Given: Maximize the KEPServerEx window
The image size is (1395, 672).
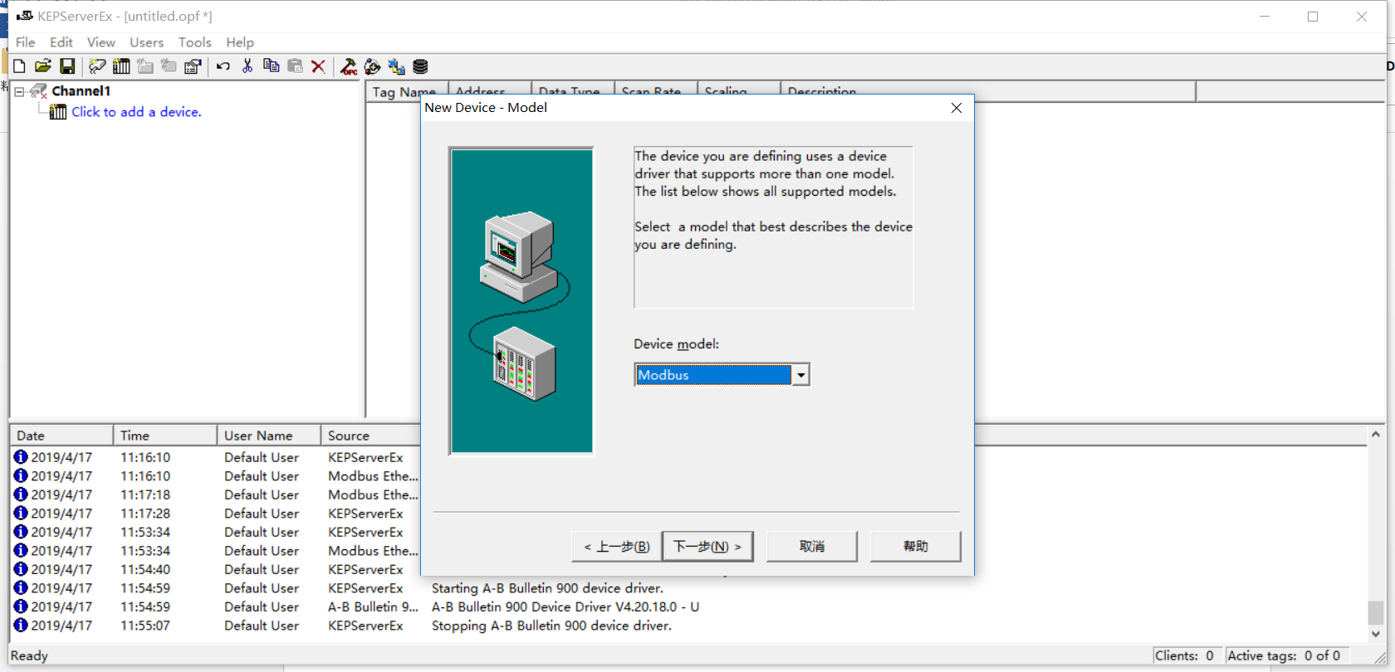Looking at the screenshot, I should click(1313, 17).
